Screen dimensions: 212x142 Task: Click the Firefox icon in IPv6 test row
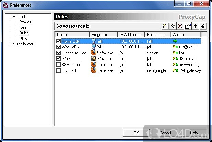pyautogui.click(x=94, y=70)
